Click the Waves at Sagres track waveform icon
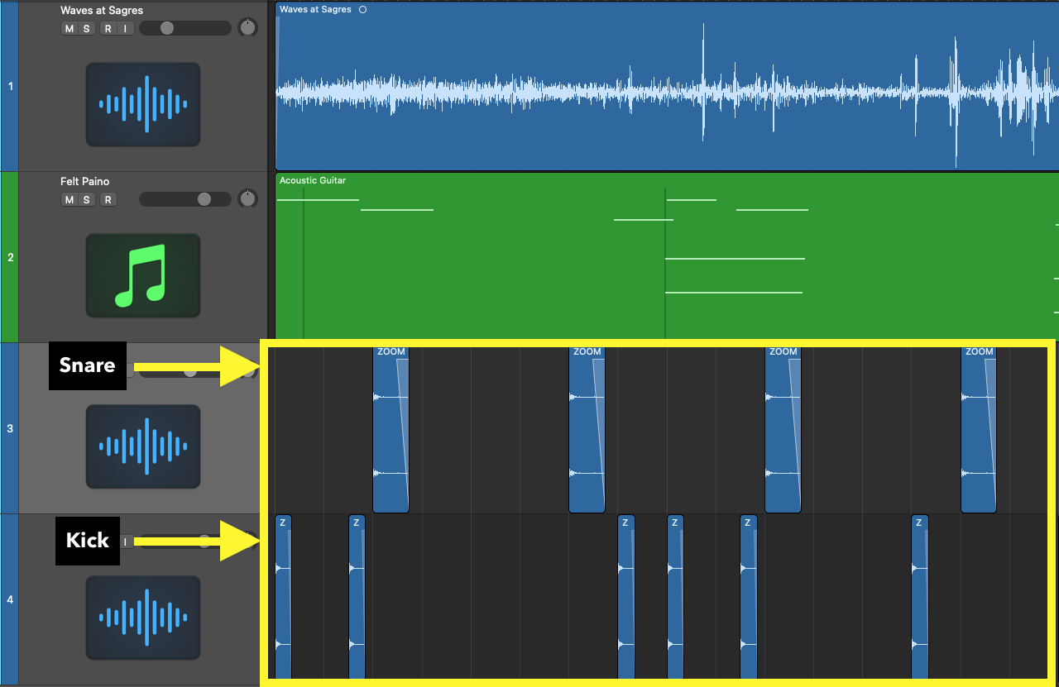1059x687 pixels. point(142,104)
